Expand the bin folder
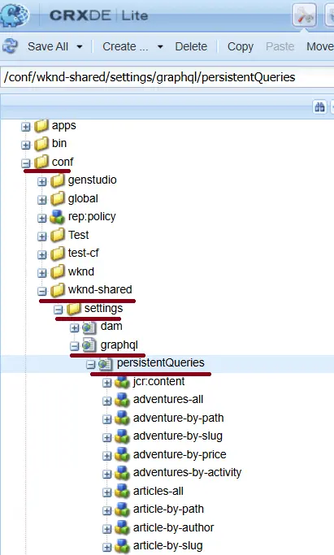Screen dimensions: 334x555 click(25, 145)
